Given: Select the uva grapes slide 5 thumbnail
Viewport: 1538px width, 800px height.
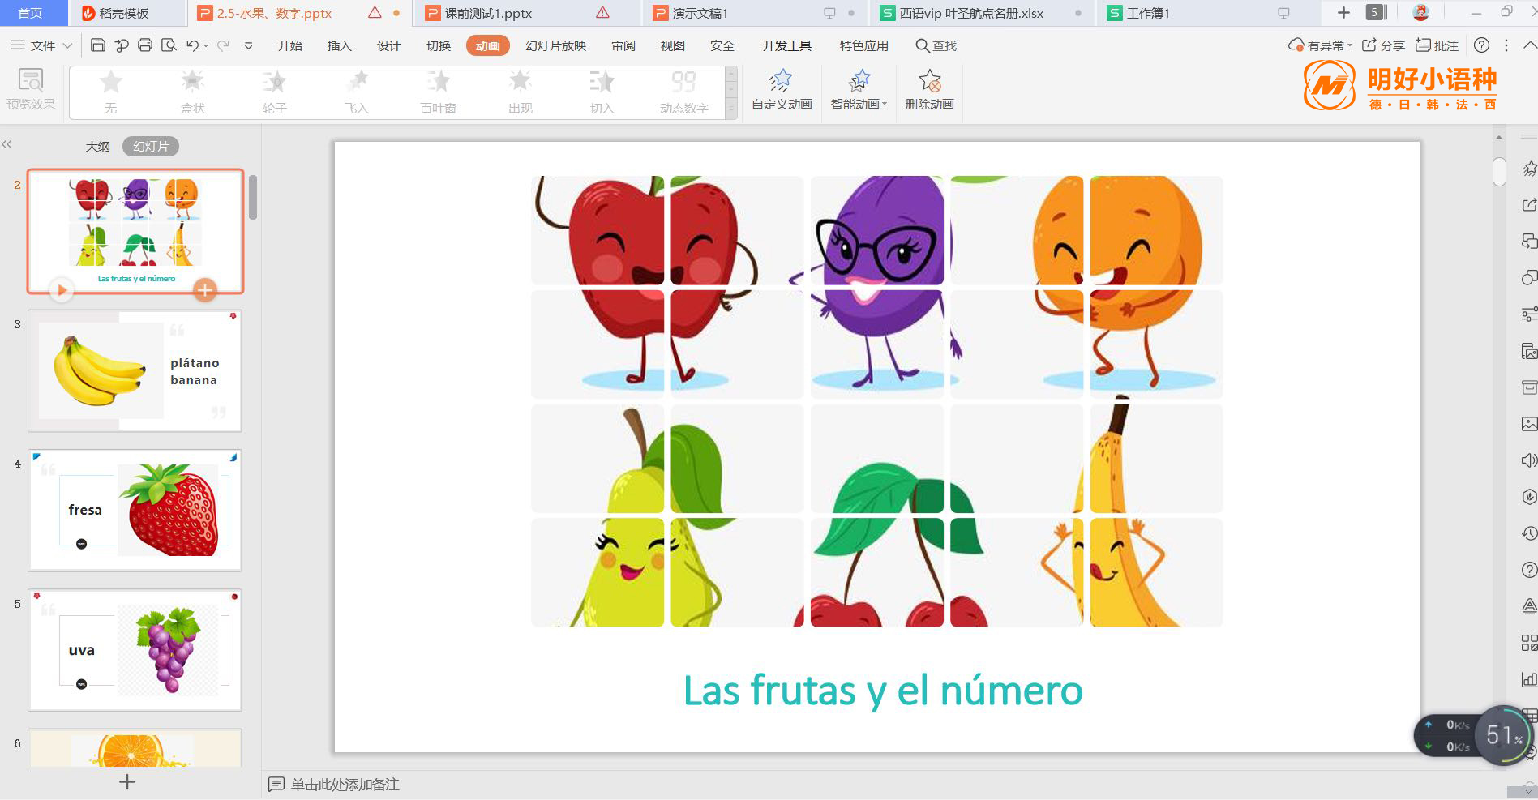Looking at the screenshot, I should (135, 650).
